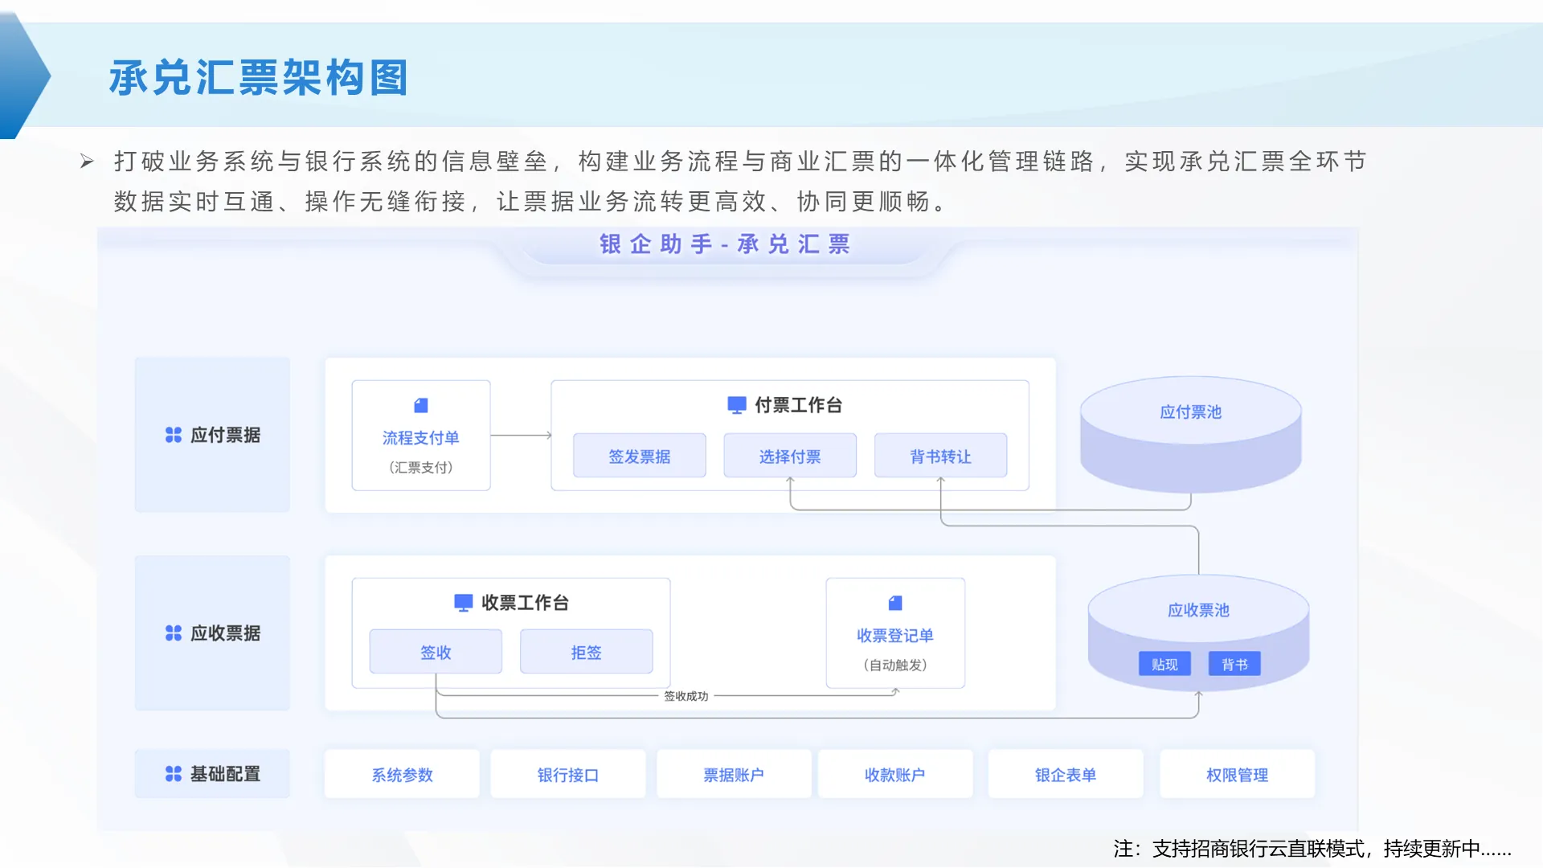
Task: Click the (汇票支付) subtitle text
Action: (x=421, y=467)
